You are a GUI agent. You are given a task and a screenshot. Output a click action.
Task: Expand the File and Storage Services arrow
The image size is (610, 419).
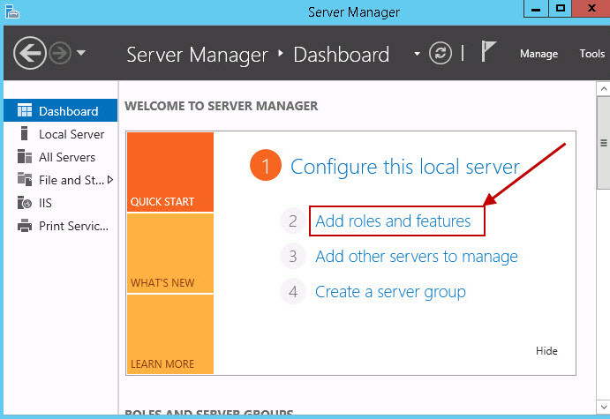click(110, 180)
